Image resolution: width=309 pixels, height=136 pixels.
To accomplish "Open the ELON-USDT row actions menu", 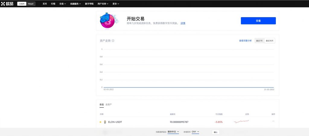I will (x=273, y=121).
